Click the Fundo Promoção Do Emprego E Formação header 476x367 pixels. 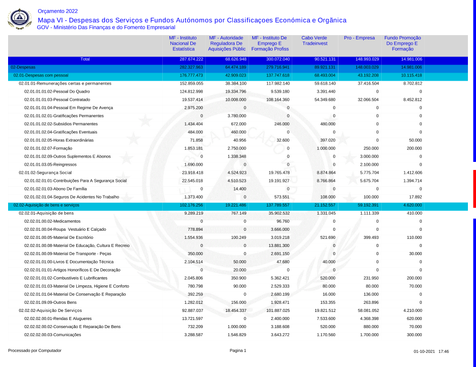pos(402,43)
